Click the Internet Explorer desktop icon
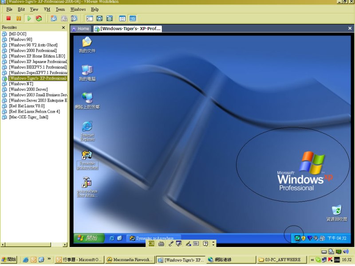Viewport: 355px width, 266px height. [x=87, y=131]
